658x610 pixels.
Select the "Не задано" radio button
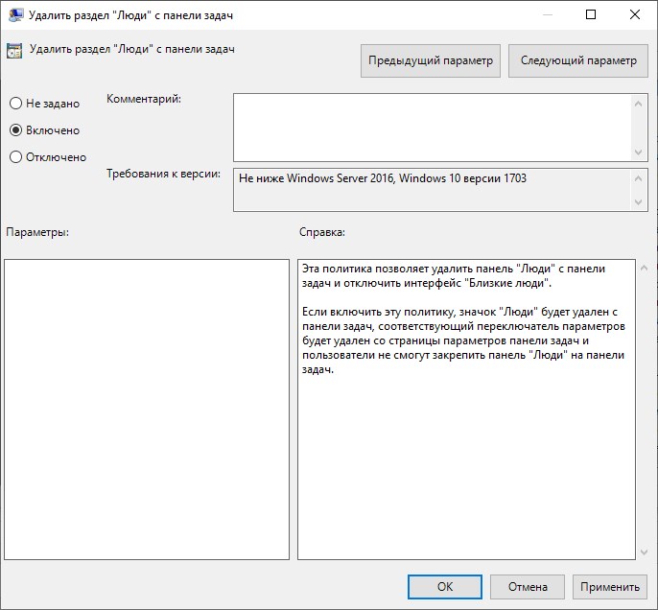pyautogui.click(x=15, y=104)
